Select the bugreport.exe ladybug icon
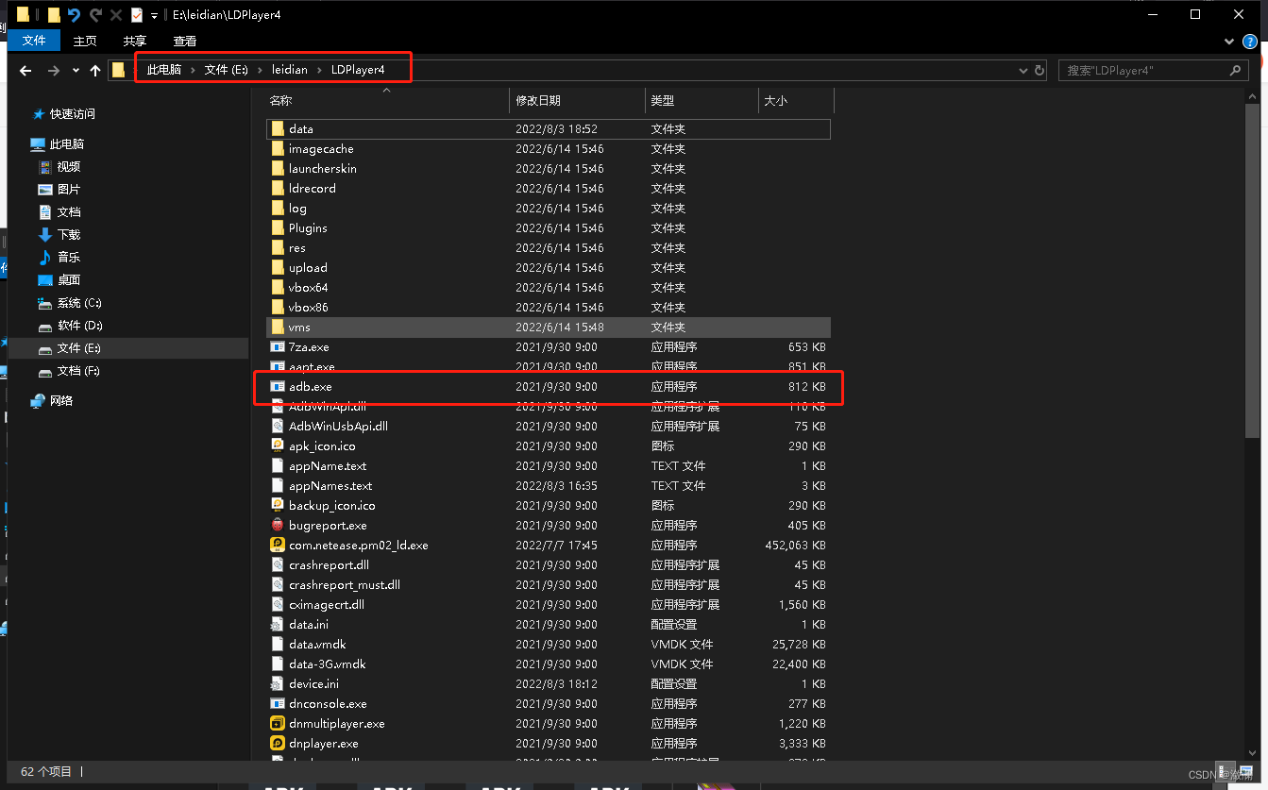Image resolution: width=1268 pixels, height=790 pixels. click(278, 525)
